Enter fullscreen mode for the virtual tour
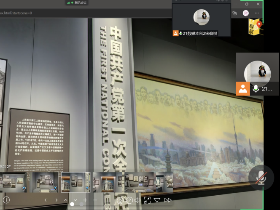 pos(147,200)
